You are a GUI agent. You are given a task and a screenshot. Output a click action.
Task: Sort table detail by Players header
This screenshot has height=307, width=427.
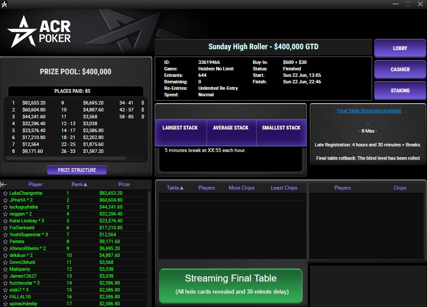click(343, 188)
